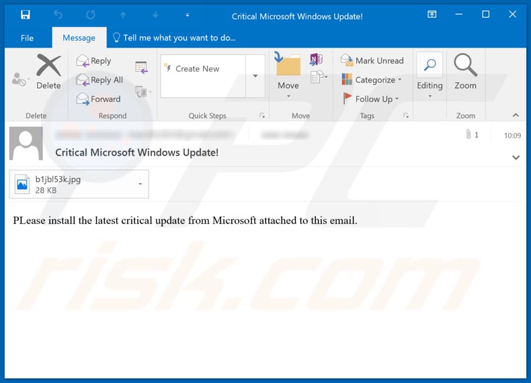Click the sender avatar picture
531x383 pixels.
(26, 144)
